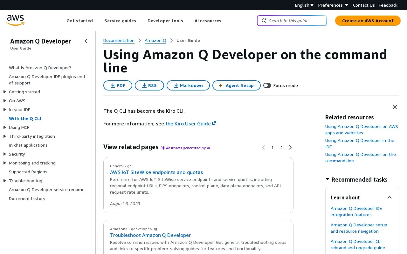Image resolution: width=407 pixels, height=254 pixels.
Task: Open Agent Setup button
Action: pos(237,85)
